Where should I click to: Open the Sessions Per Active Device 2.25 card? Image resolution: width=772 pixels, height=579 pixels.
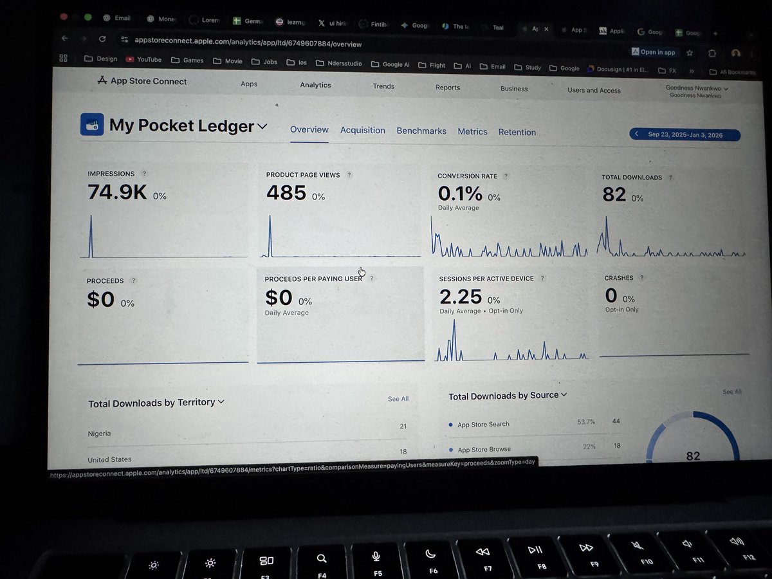point(512,317)
